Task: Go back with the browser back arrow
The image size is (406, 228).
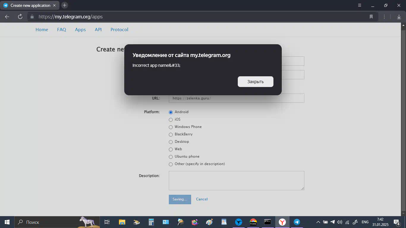Action: click(x=7, y=17)
